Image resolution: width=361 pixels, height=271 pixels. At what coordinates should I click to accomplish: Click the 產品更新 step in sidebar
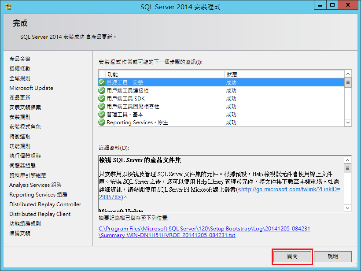(x=20, y=98)
